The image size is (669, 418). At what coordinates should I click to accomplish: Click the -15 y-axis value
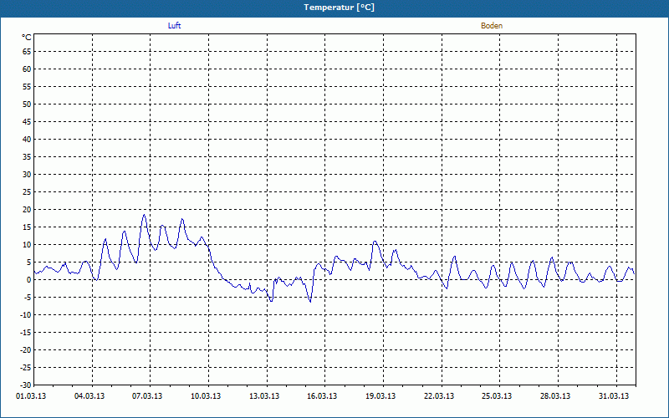point(26,332)
